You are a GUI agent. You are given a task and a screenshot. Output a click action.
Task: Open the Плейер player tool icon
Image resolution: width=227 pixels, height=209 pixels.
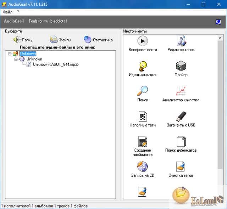181,66
